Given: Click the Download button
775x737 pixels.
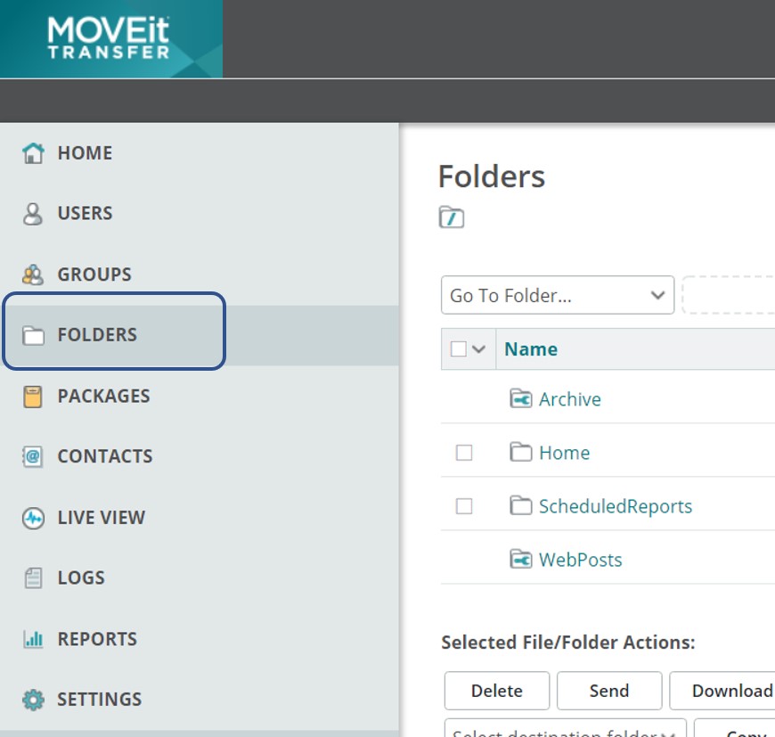Looking at the screenshot, I should click(x=722, y=691).
